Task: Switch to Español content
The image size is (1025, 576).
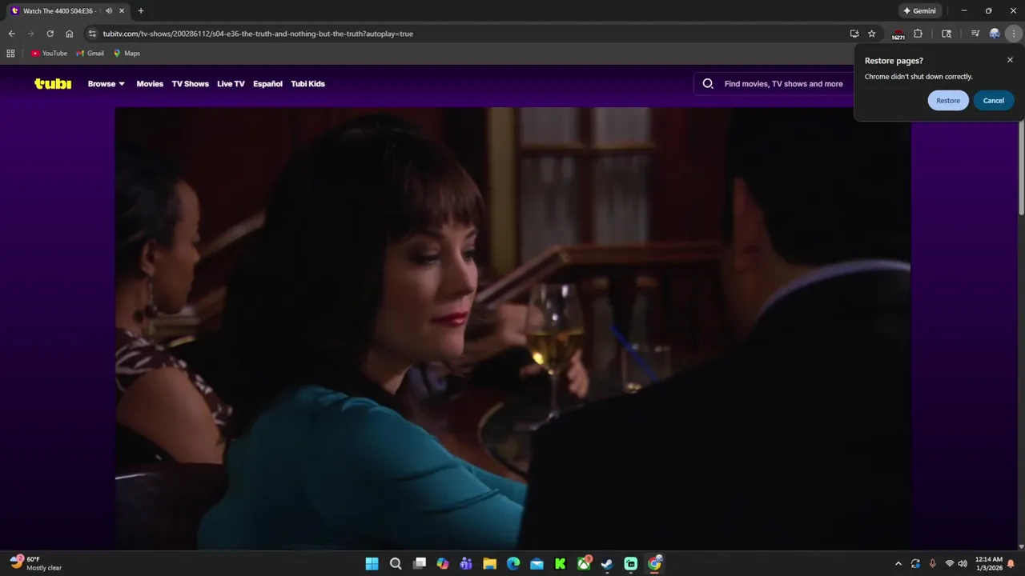Action: point(267,83)
